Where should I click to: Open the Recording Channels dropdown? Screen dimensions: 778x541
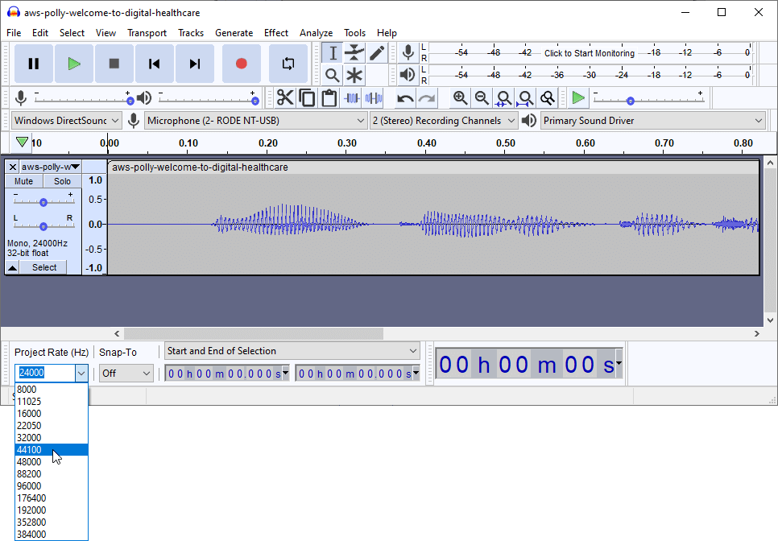click(444, 121)
